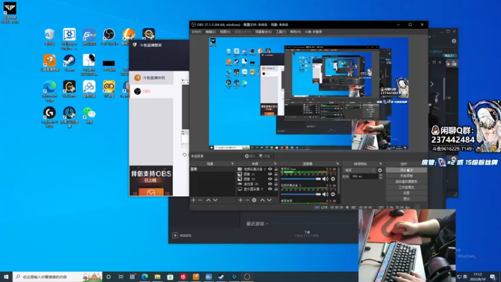Open the Steam desktop shortcut
Screen dimensions: 501x282
70,63
